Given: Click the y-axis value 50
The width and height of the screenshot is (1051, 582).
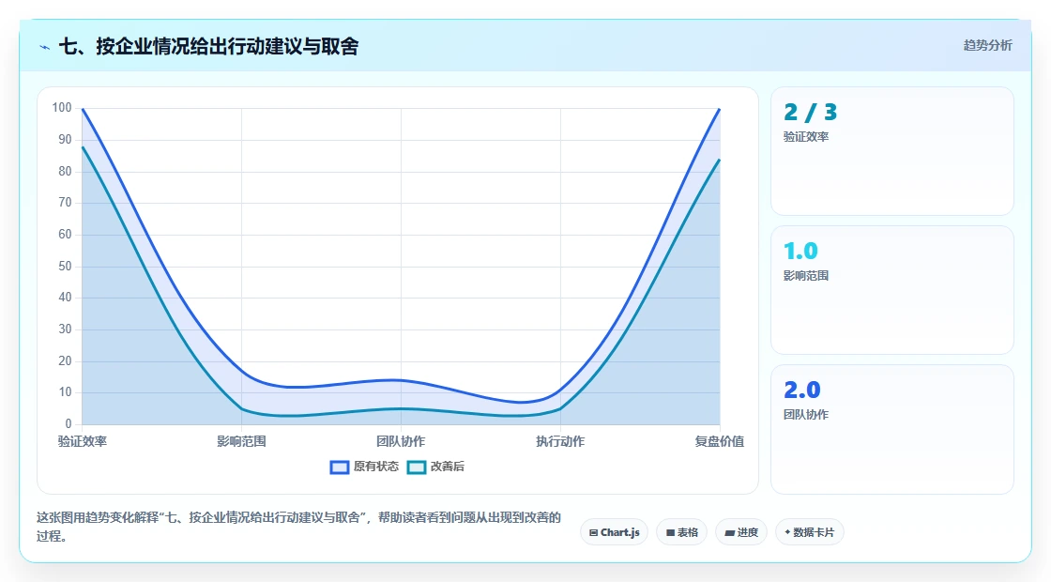Looking at the screenshot, I should point(65,267).
